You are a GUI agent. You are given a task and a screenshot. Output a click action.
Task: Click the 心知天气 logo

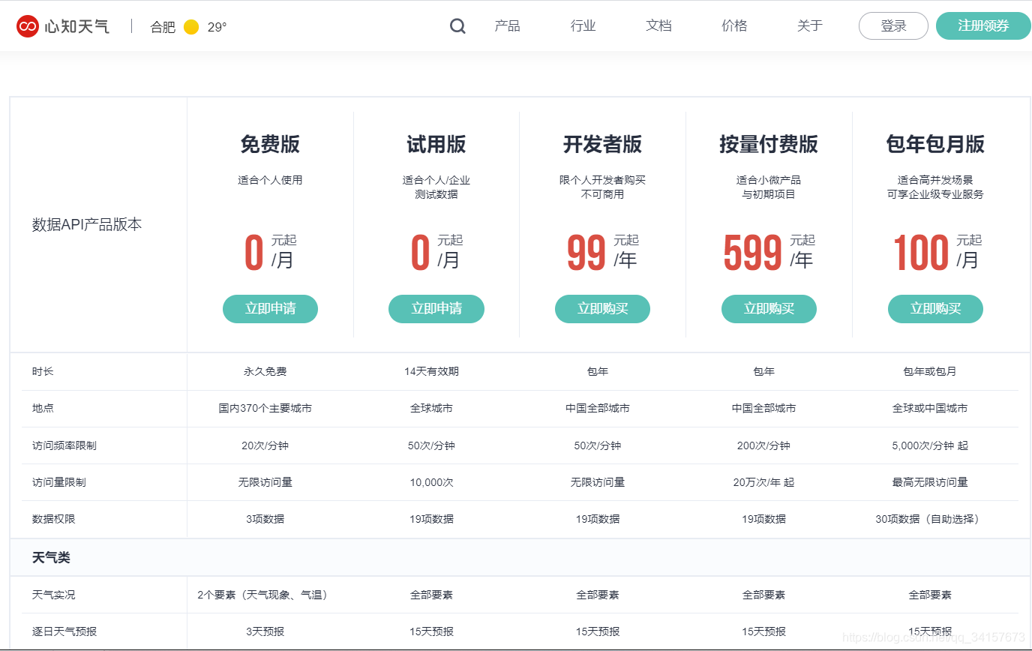[x=63, y=26]
